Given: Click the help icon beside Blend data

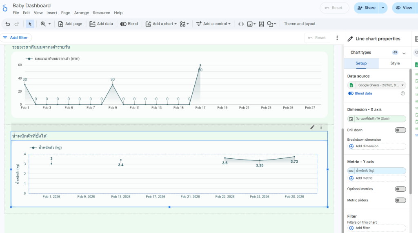Looking at the screenshot, I should [402, 93].
